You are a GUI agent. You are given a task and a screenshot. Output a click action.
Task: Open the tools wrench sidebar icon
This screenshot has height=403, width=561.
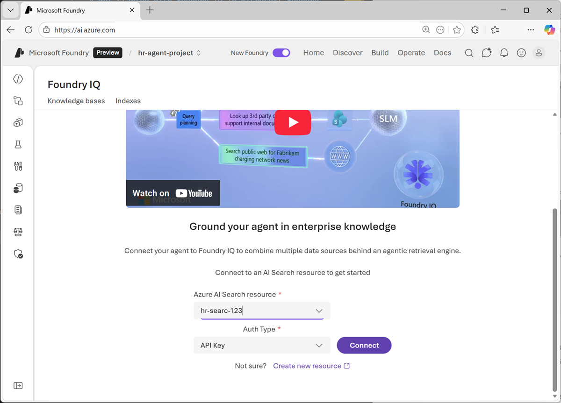click(18, 166)
